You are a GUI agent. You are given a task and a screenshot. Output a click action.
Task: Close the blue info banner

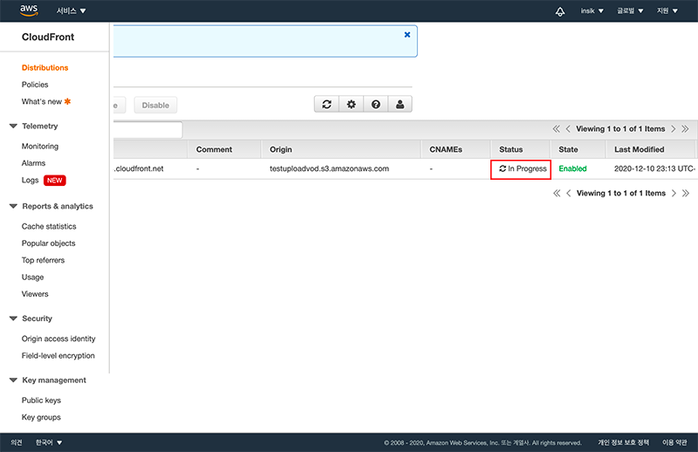(x=407, y=35)
